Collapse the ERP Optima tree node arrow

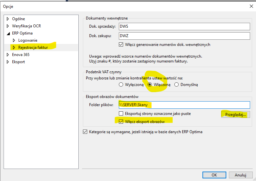[8, 33]
